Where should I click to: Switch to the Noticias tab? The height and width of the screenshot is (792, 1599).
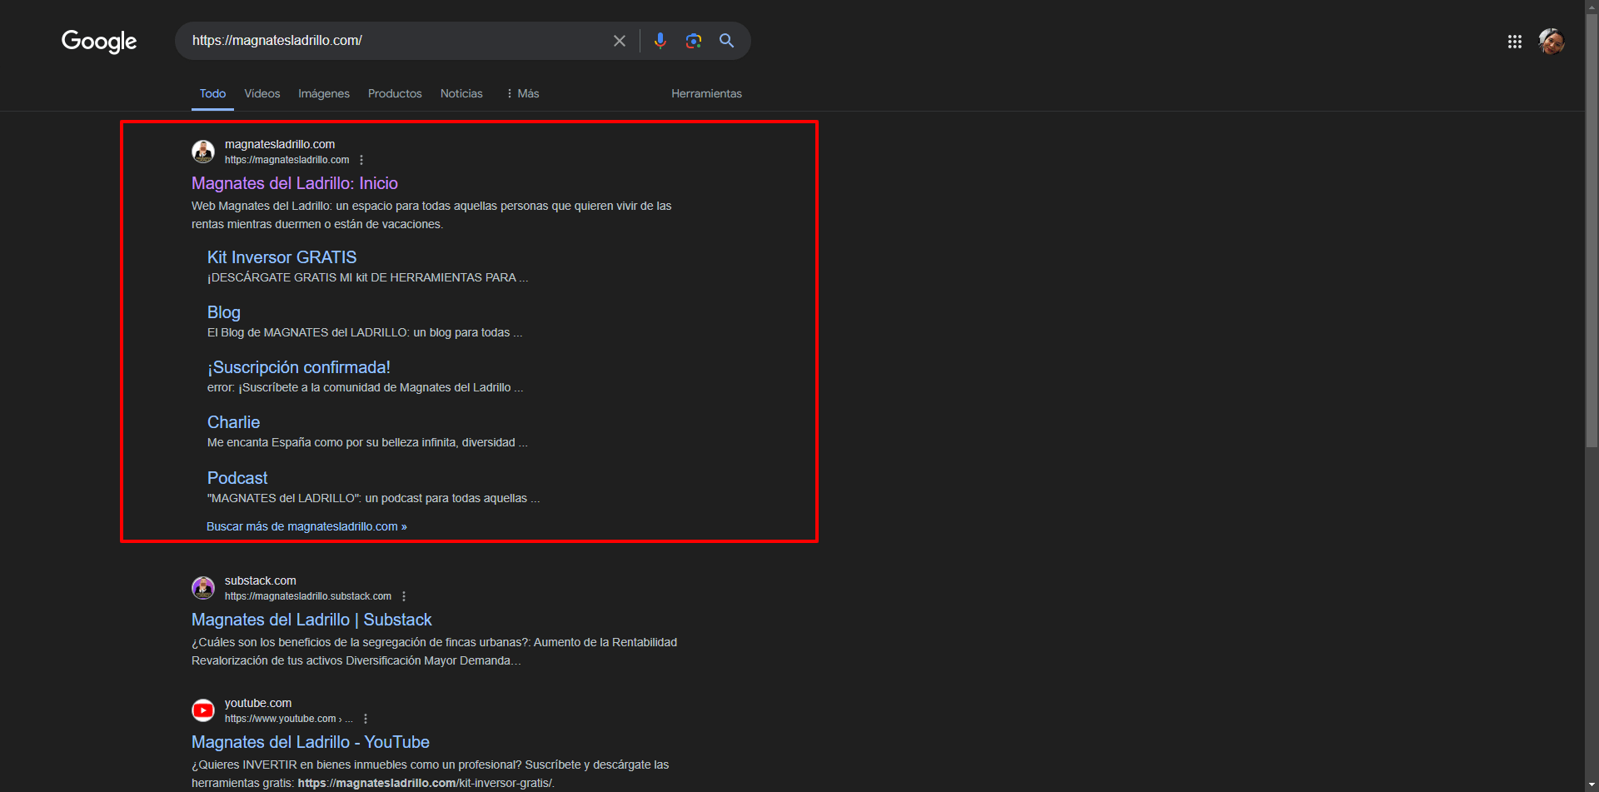[x=461, y=93]
